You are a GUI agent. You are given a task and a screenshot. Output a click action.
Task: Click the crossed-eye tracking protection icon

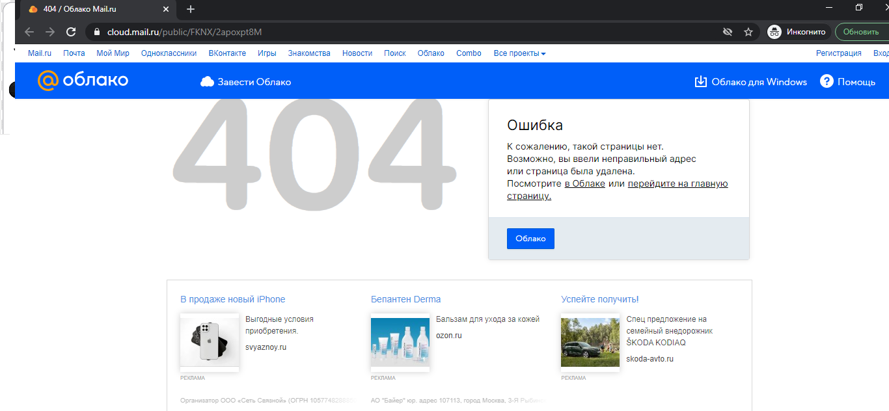tap(728, 32)
